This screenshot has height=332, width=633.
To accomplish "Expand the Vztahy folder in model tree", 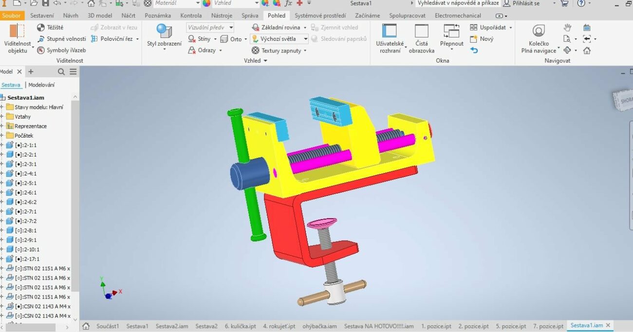I will [2, 117].
